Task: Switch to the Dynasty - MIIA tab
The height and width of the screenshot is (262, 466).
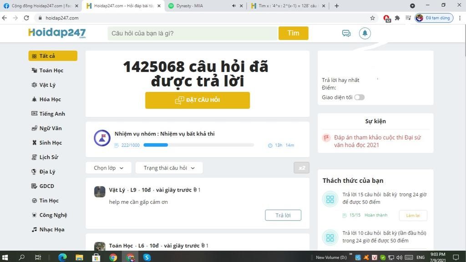Action: click(x=205, y=5)
